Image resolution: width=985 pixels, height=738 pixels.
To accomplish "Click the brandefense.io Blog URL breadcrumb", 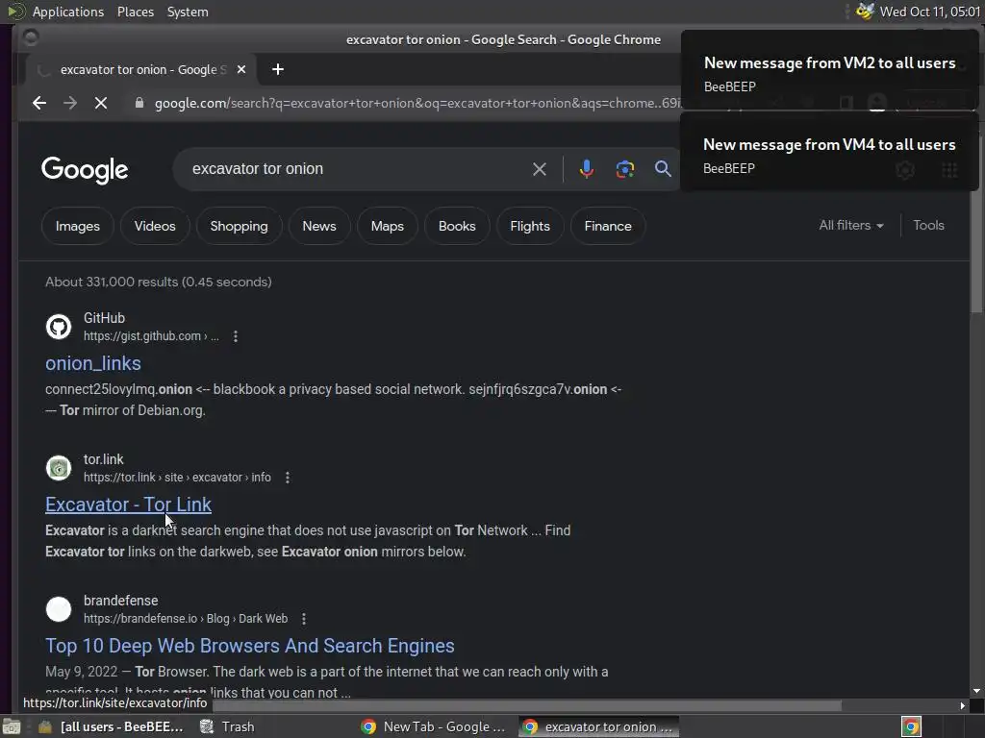I will 186,619.
